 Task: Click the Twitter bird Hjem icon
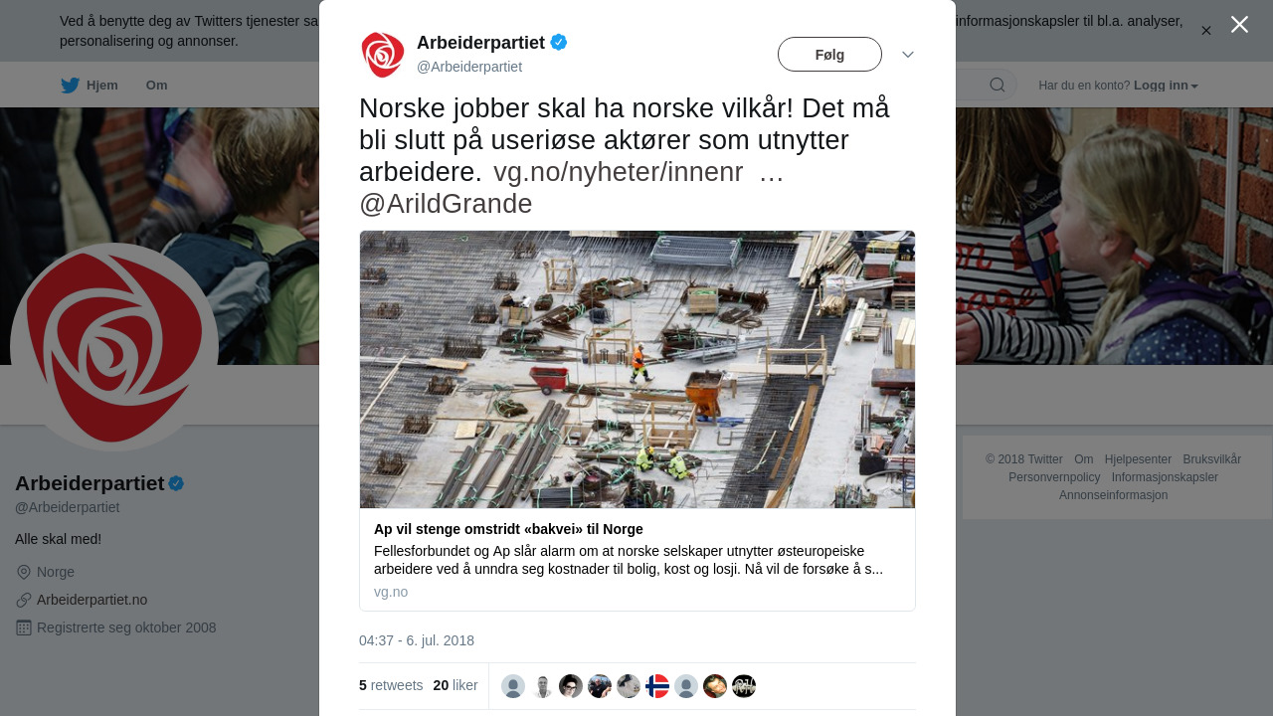71,86
